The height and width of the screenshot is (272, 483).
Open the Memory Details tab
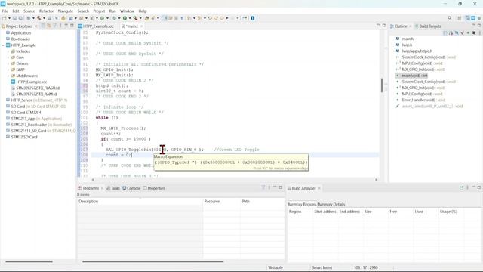[331, 204]
